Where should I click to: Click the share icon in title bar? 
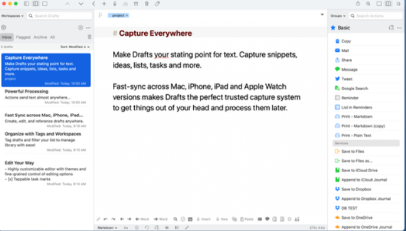coord(358,4)
